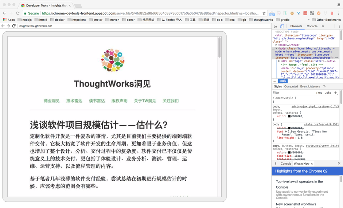The image size is (343, 208).
Task: Click the Styles Filter input field
Action: pos(293,93)
